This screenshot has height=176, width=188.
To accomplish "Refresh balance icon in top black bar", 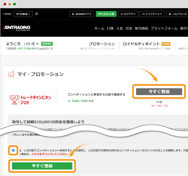I will coord(37,14).
